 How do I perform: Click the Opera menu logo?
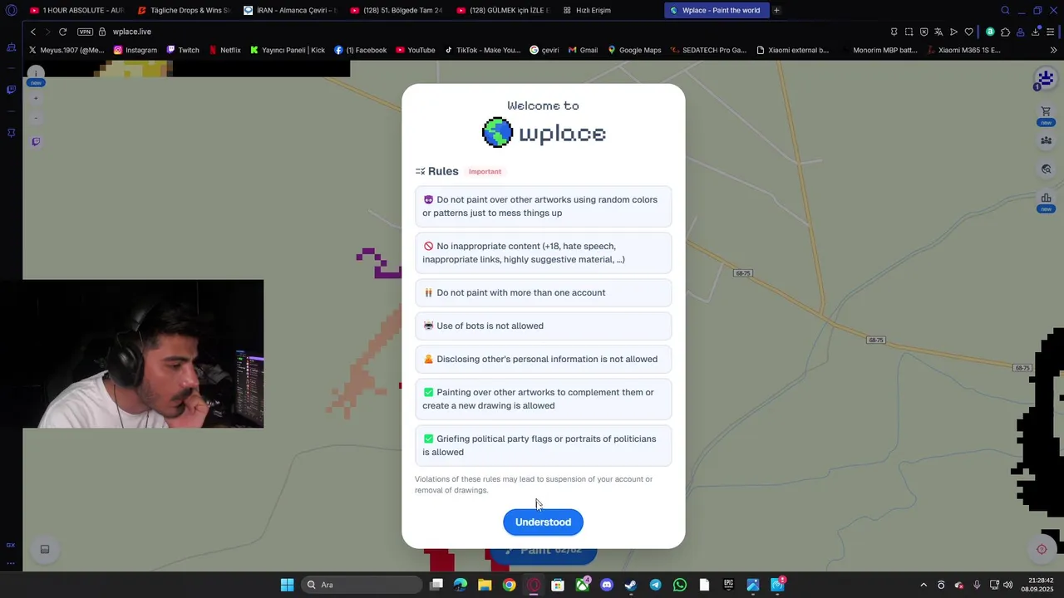pyautogui.click(x=11, y=10)
